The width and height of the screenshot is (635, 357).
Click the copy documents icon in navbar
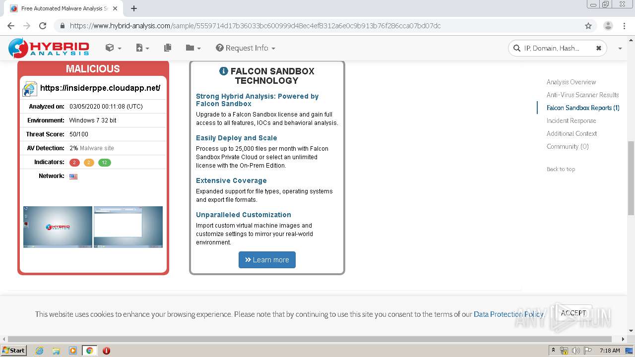click(x=168, y=48)
